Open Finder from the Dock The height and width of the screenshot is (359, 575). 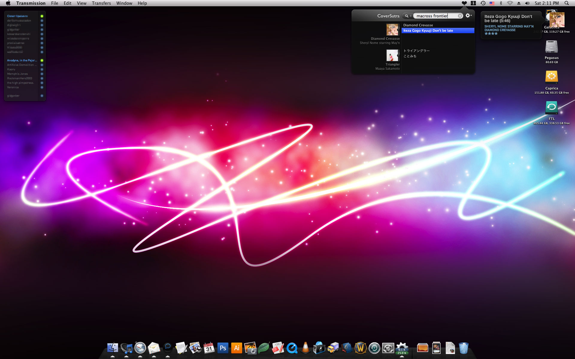pos(113,348)
